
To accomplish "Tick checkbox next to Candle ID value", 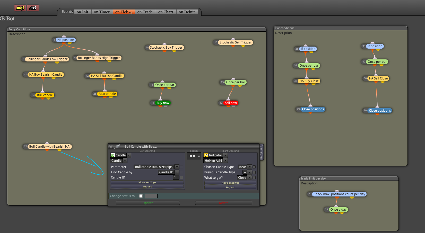I will 181,177.
